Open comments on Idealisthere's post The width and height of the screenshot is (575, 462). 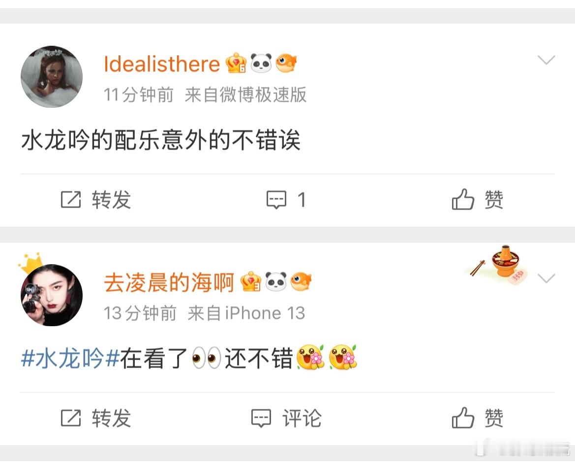click(286, 200)
